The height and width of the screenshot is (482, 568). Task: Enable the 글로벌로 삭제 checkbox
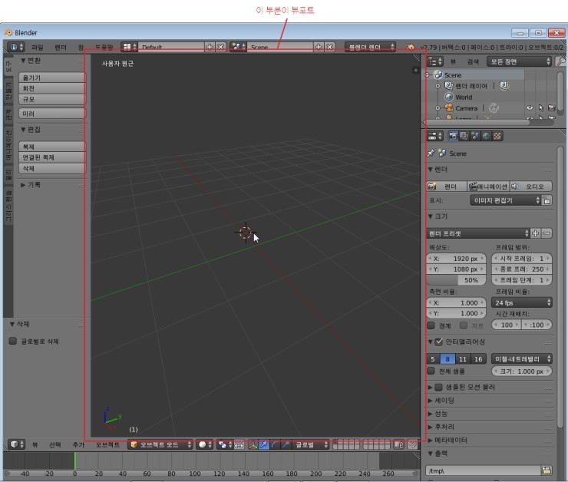pos(13,341)
